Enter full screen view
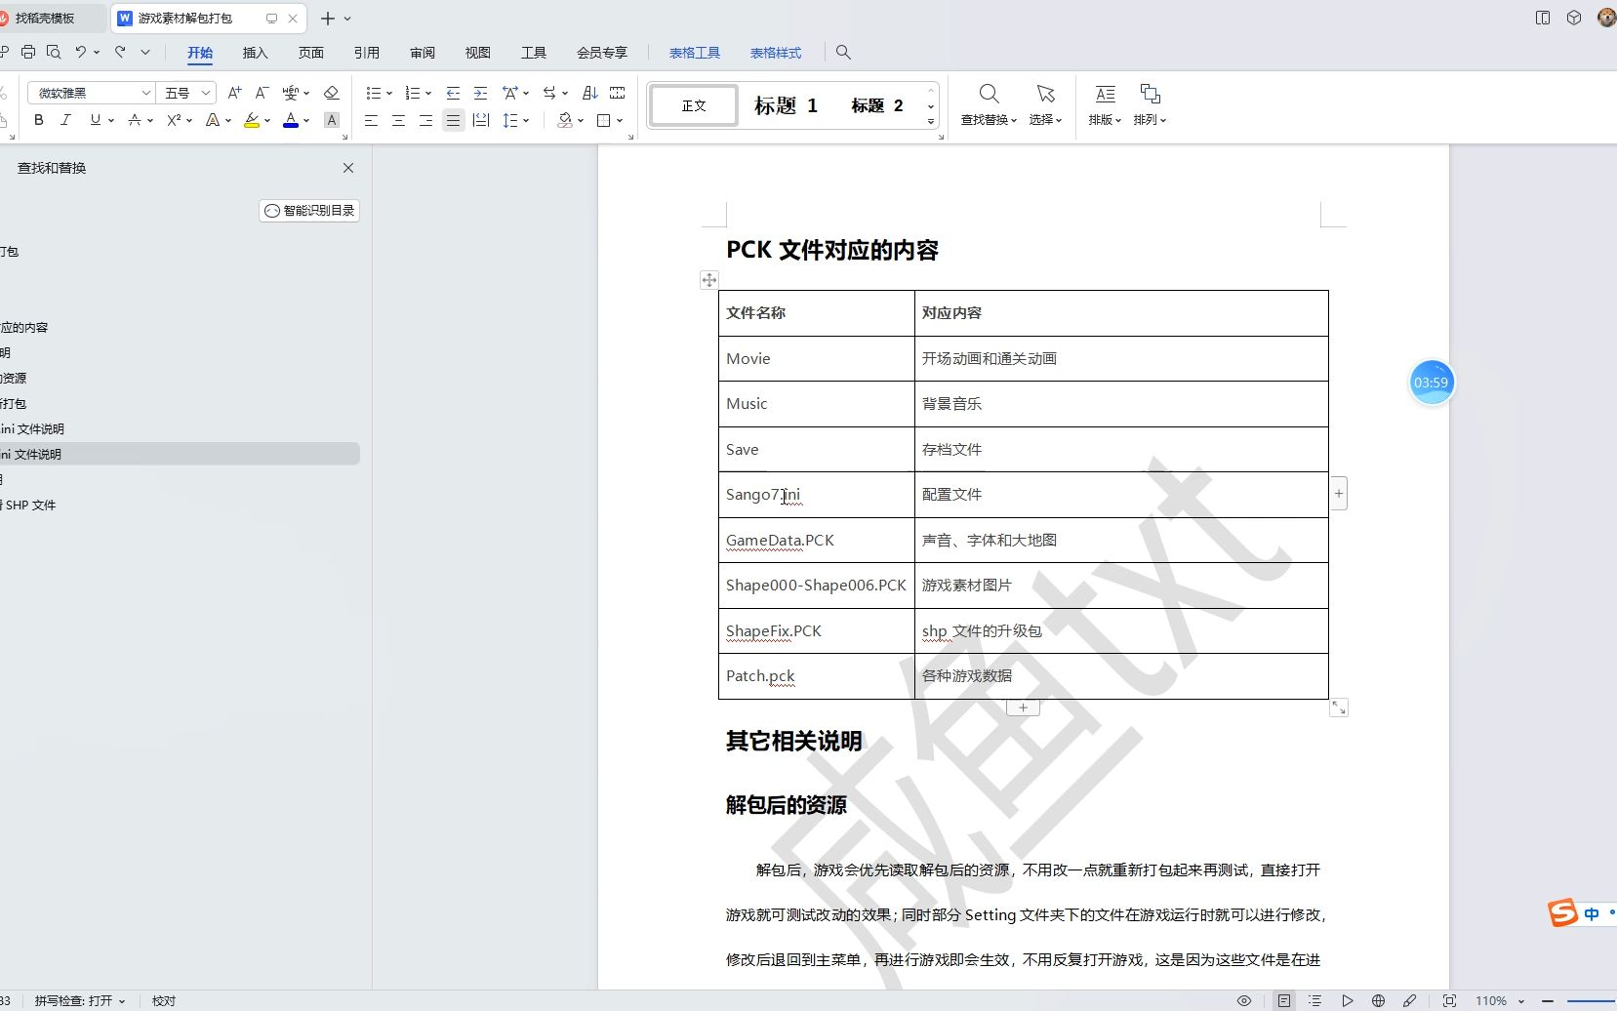The image size is (1617, 1011). click(1450, 1000)
